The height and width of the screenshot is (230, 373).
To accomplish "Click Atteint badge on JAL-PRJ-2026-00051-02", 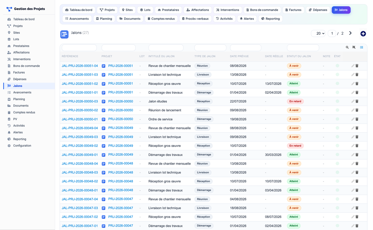I will [293, 84].
